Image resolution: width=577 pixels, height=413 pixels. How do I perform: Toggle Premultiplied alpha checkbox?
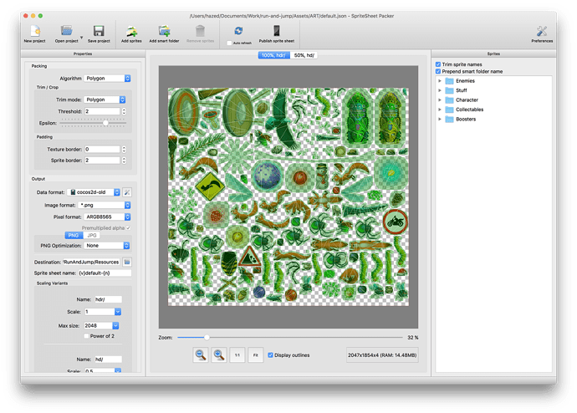click(129, 228)
